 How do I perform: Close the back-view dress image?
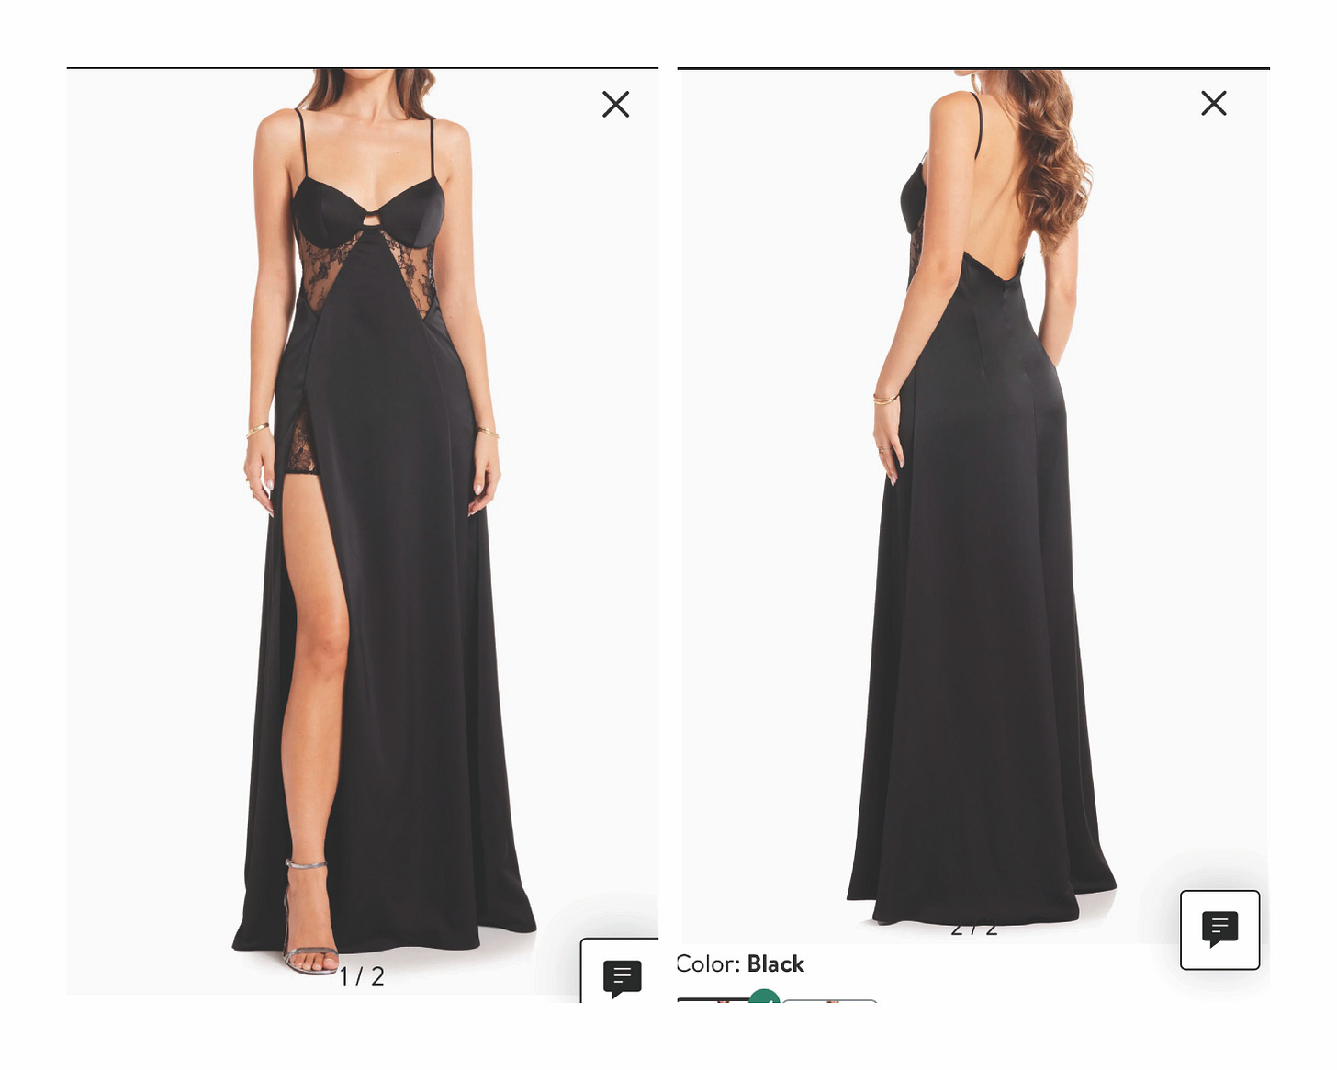[x=1214, y=103]
